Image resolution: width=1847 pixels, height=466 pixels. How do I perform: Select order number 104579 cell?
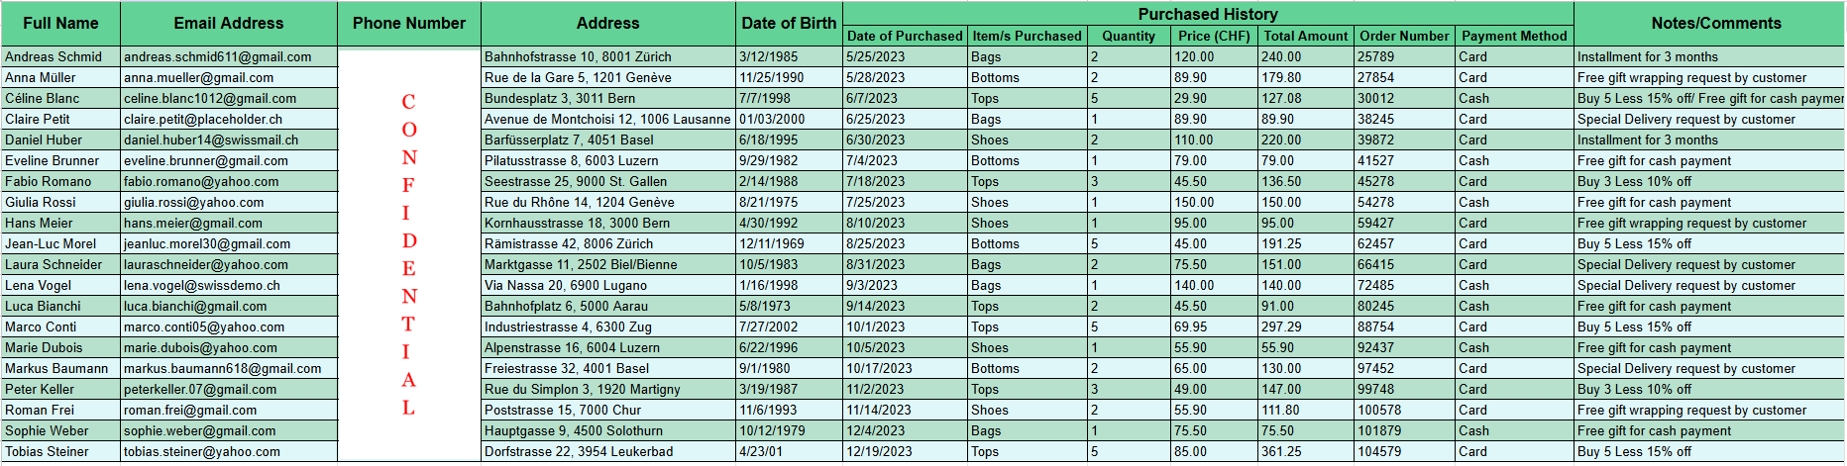pos(1404,452)
